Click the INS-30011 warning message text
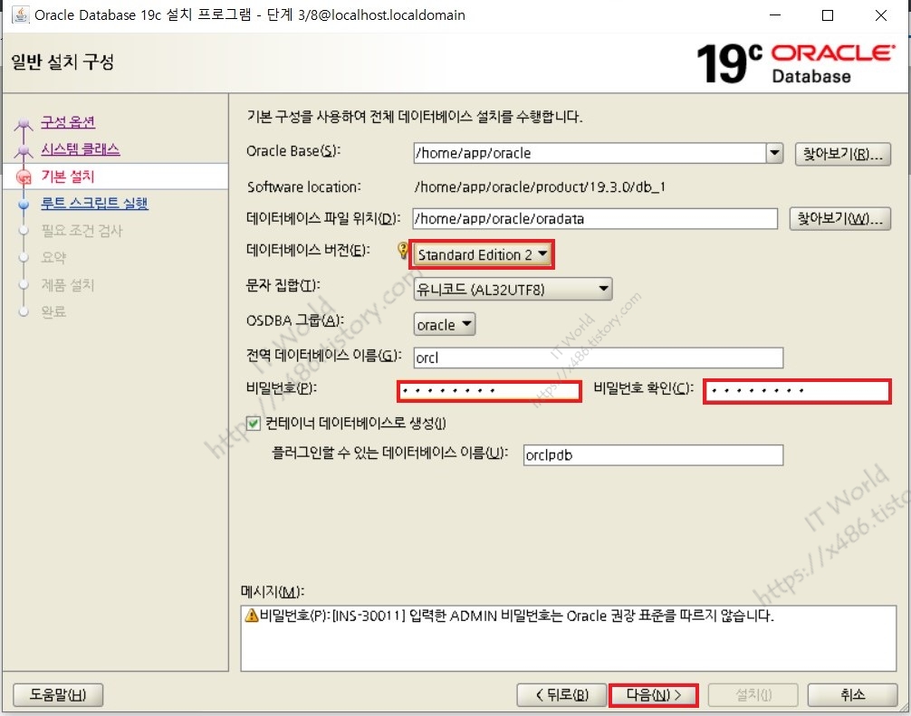Screen dimensions: 911x716 click(516, 616)
